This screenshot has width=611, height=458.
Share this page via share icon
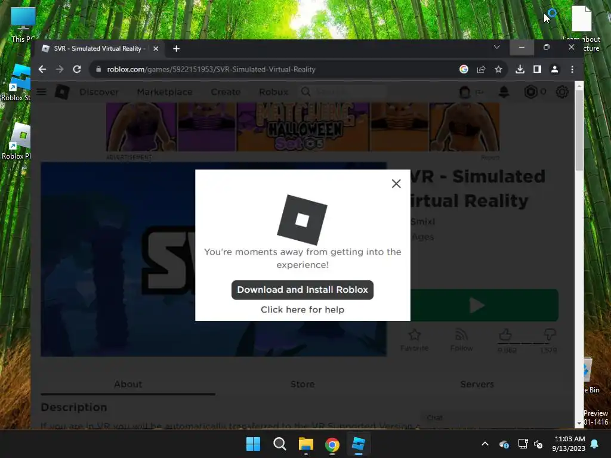pyautogui.click(x=482, y=69)
